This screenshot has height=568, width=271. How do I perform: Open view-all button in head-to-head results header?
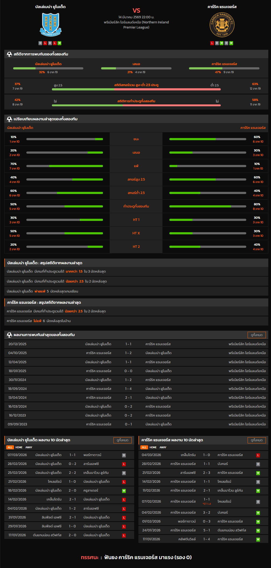(x=256, y=335)
